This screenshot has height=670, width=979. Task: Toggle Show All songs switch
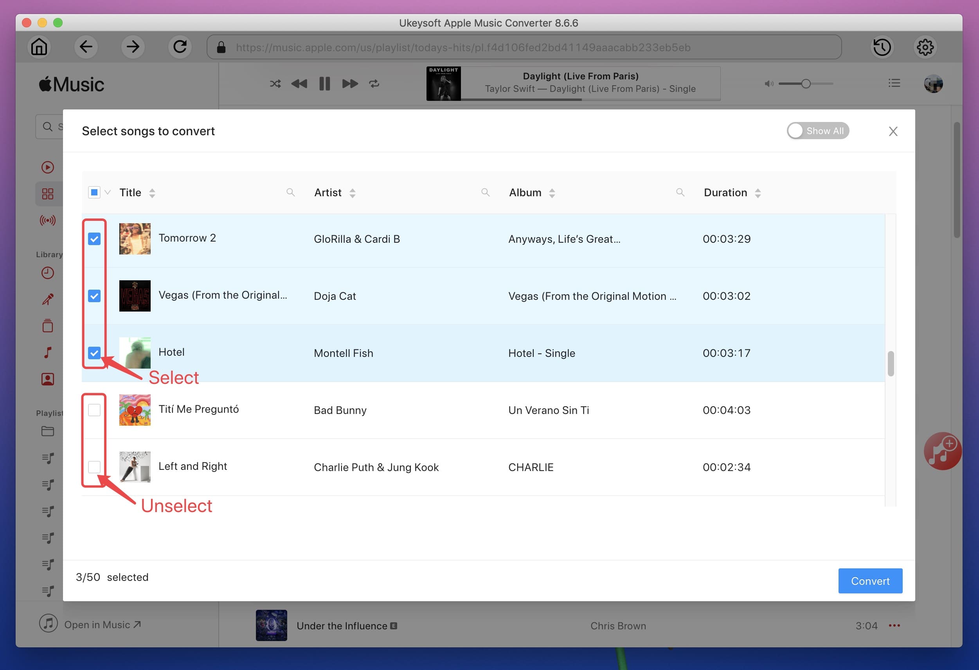(817, 131)
